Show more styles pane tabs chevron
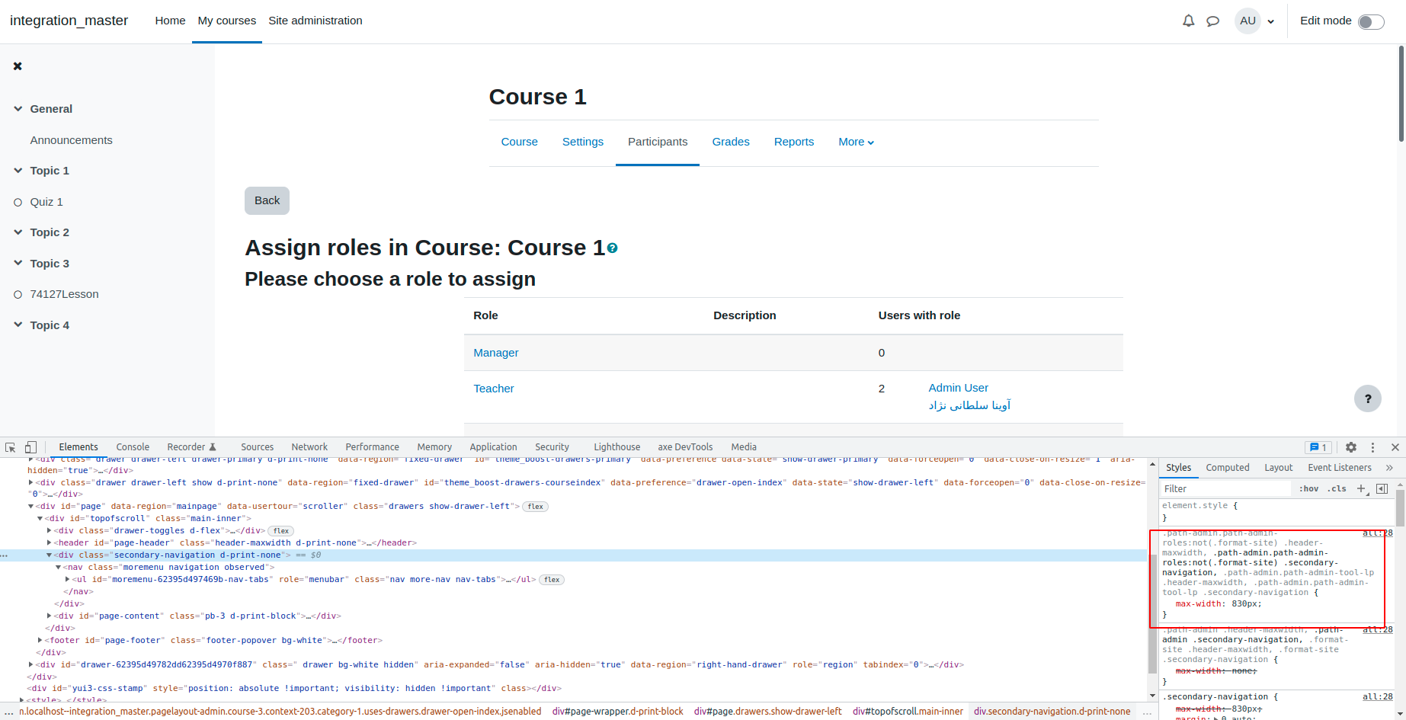The height and width of the screenshot is (720, 1406). (x=1389, y=468)
